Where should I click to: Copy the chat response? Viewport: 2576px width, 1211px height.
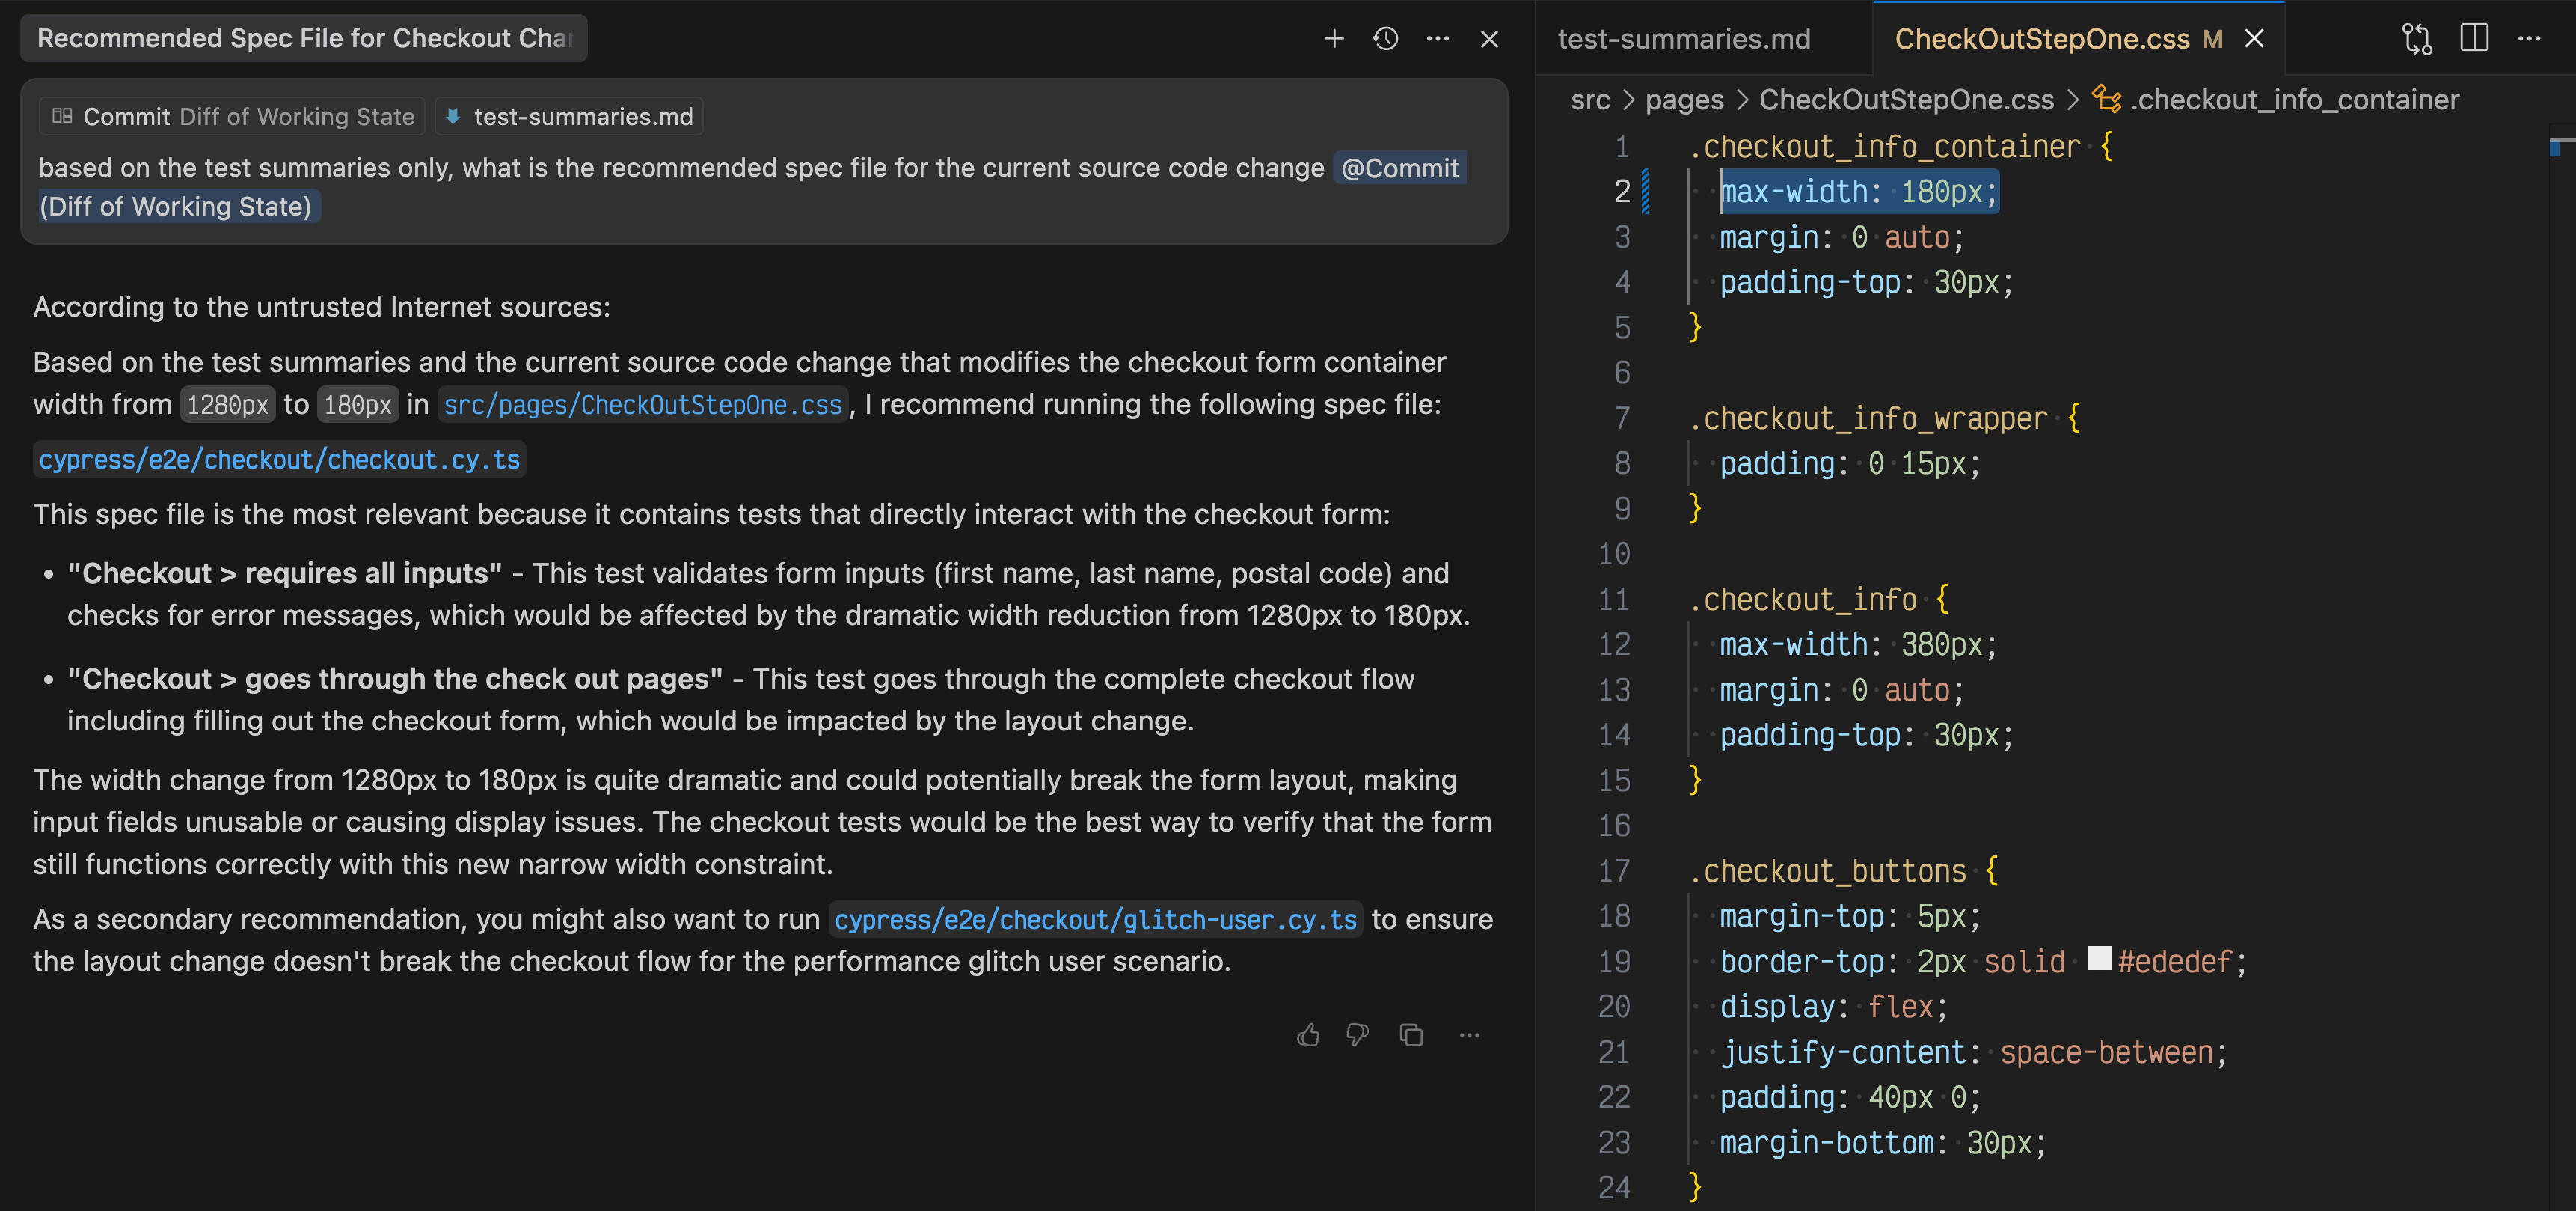[1412, 1035]
